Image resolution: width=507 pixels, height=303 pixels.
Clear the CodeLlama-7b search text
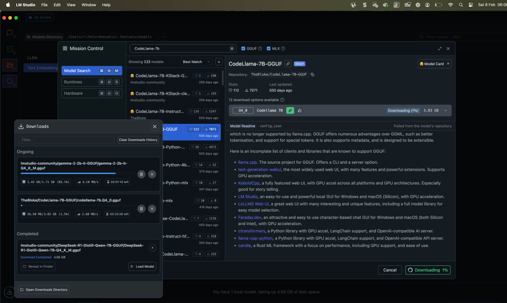click(232, 49)
